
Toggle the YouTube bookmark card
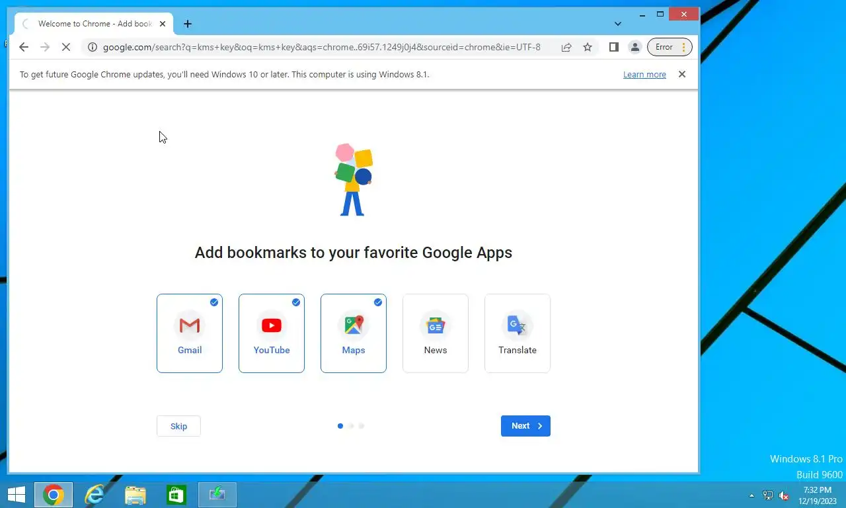point(272,333)
